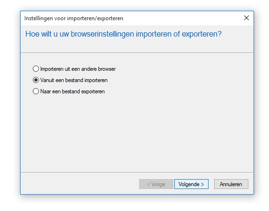The image size is (269, 211).
Task: Click the '<' arrow on the Vorige button
Action: (149, 184)
